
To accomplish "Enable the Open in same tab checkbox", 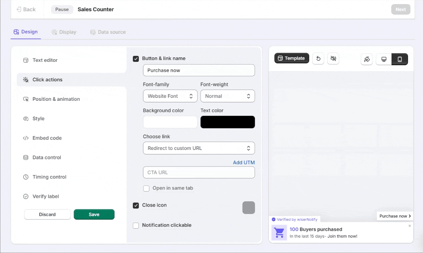I will pyautogui.click(x=146, y=188).
